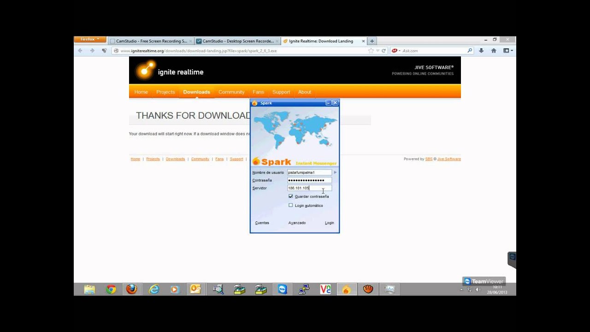
Task: Open the media player taskbar icon
Action: [174, 289]
